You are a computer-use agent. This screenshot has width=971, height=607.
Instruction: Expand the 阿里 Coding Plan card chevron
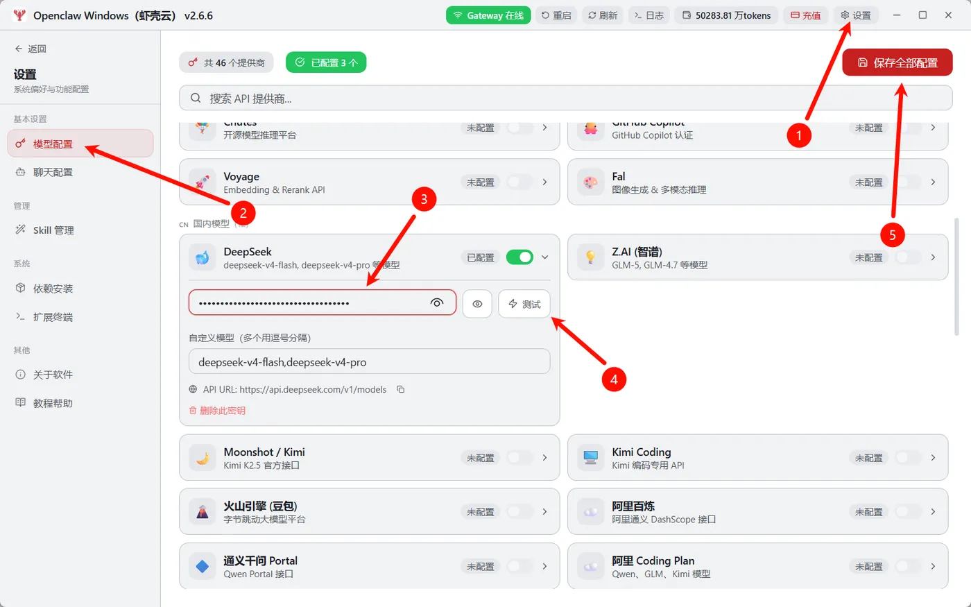pyautogui.click(x=934, y=566)
